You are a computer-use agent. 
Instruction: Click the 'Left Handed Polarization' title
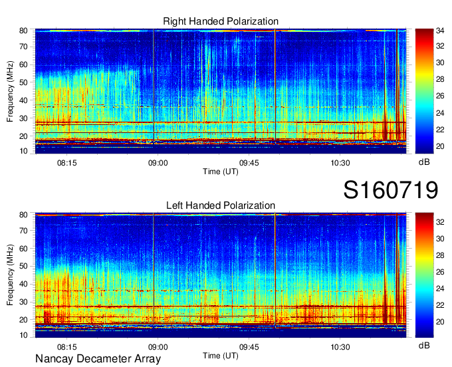221,205
